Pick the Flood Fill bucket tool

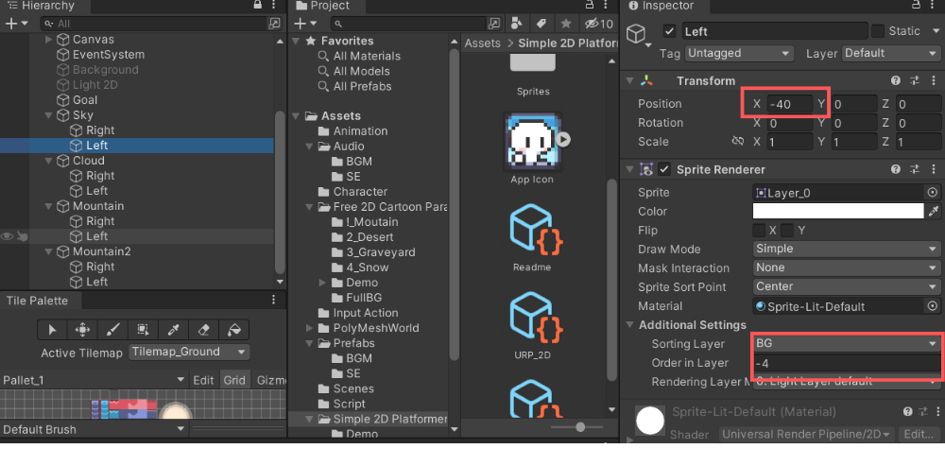(x=233, y=330)
